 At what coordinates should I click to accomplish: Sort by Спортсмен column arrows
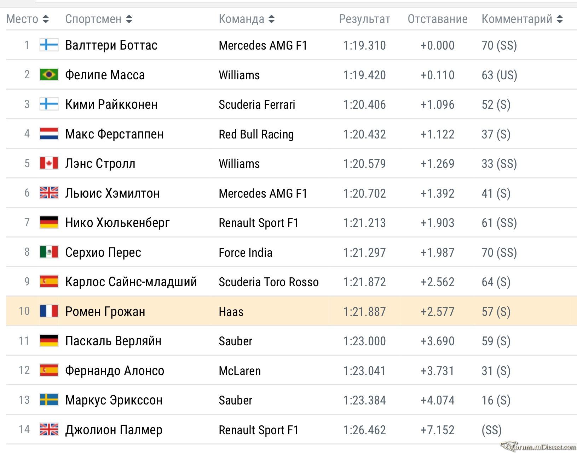click(x=129, y=19)
